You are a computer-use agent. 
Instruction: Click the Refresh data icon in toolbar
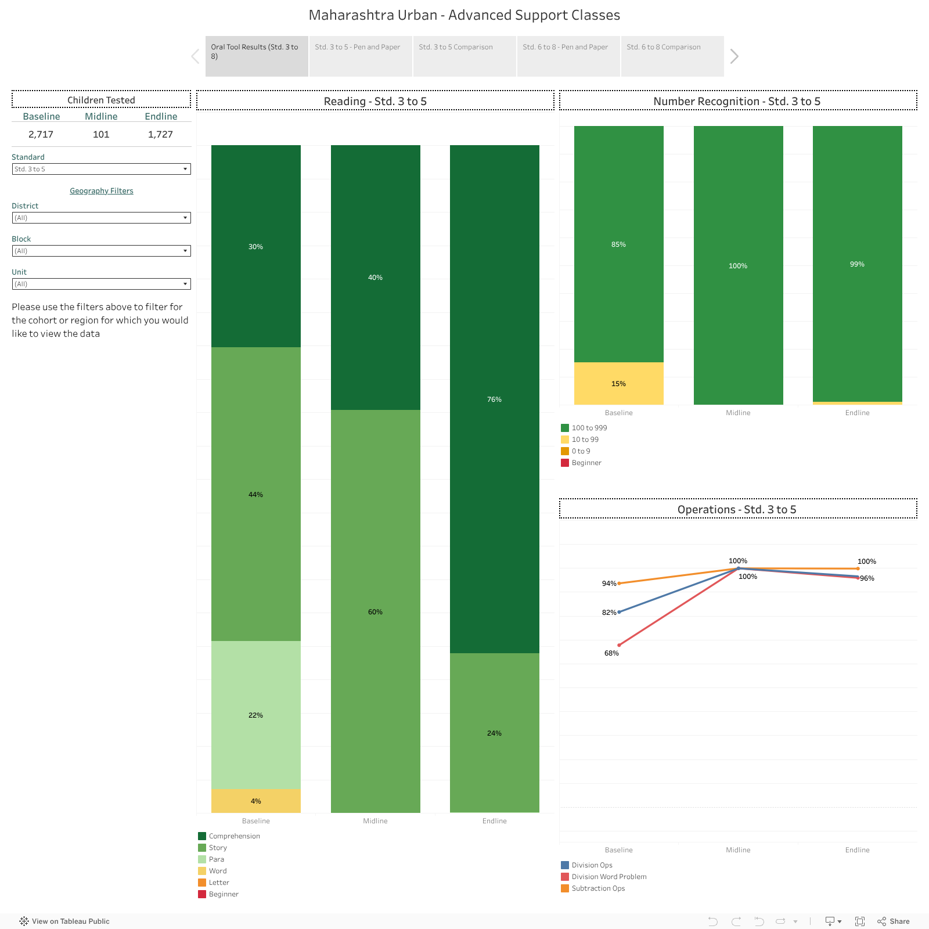[781, 921]
